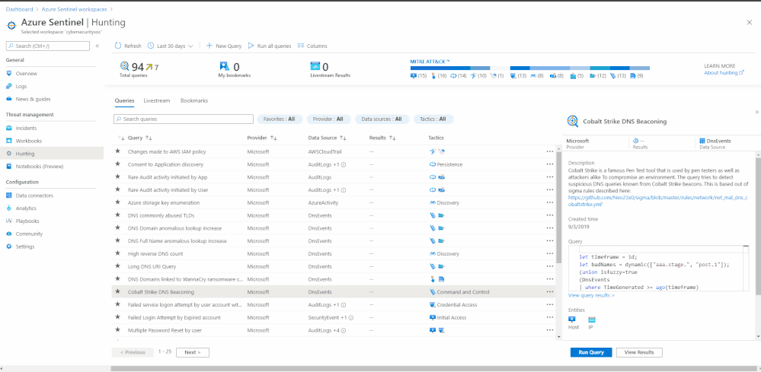Open the Favorites : All filter
Image resolution: width=761 pixels, height=372 pixels.
[280, 119]
